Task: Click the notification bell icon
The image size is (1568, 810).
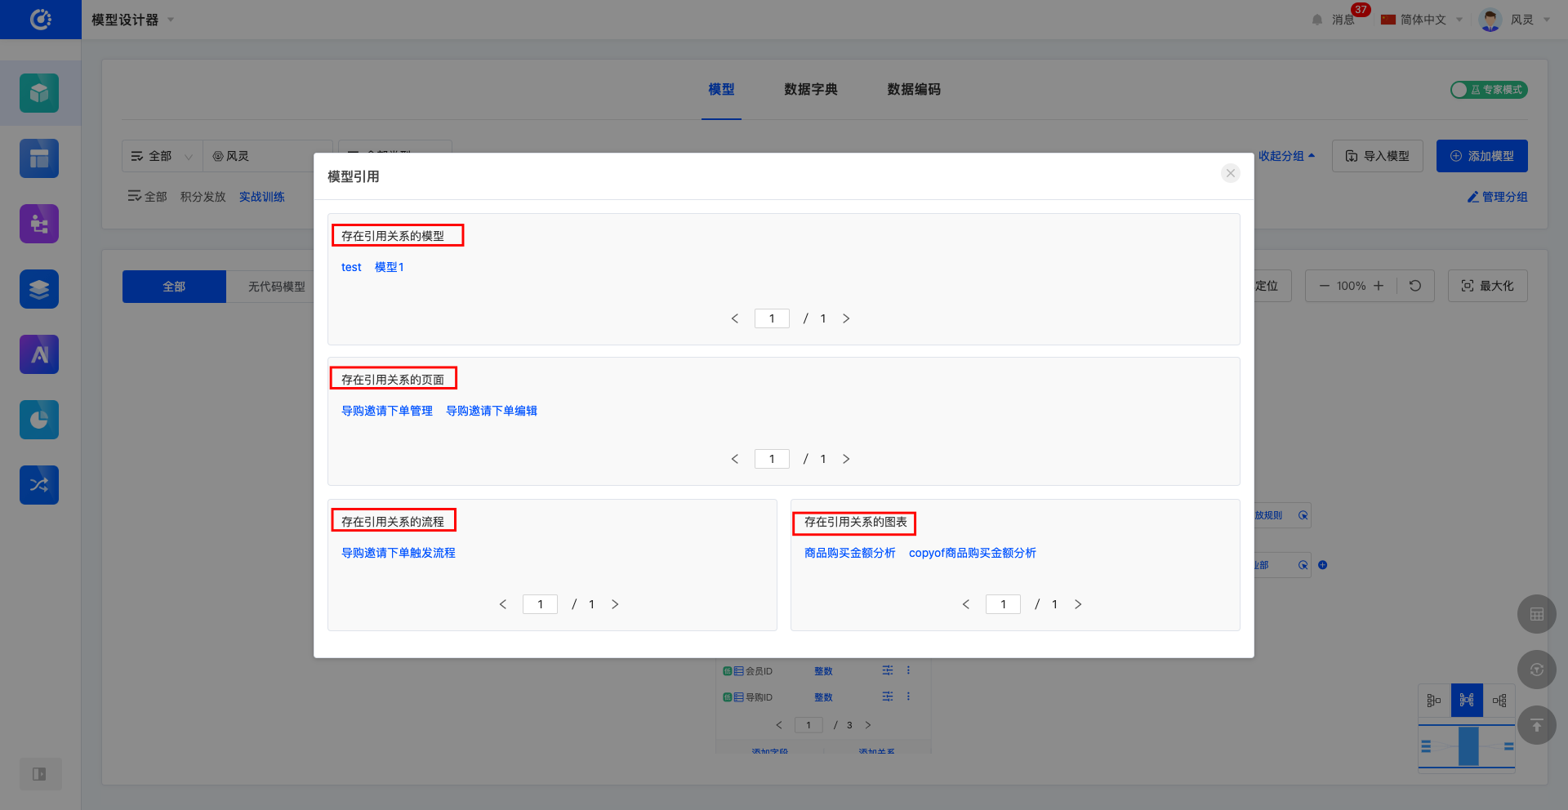Action: click(1316, 20)
